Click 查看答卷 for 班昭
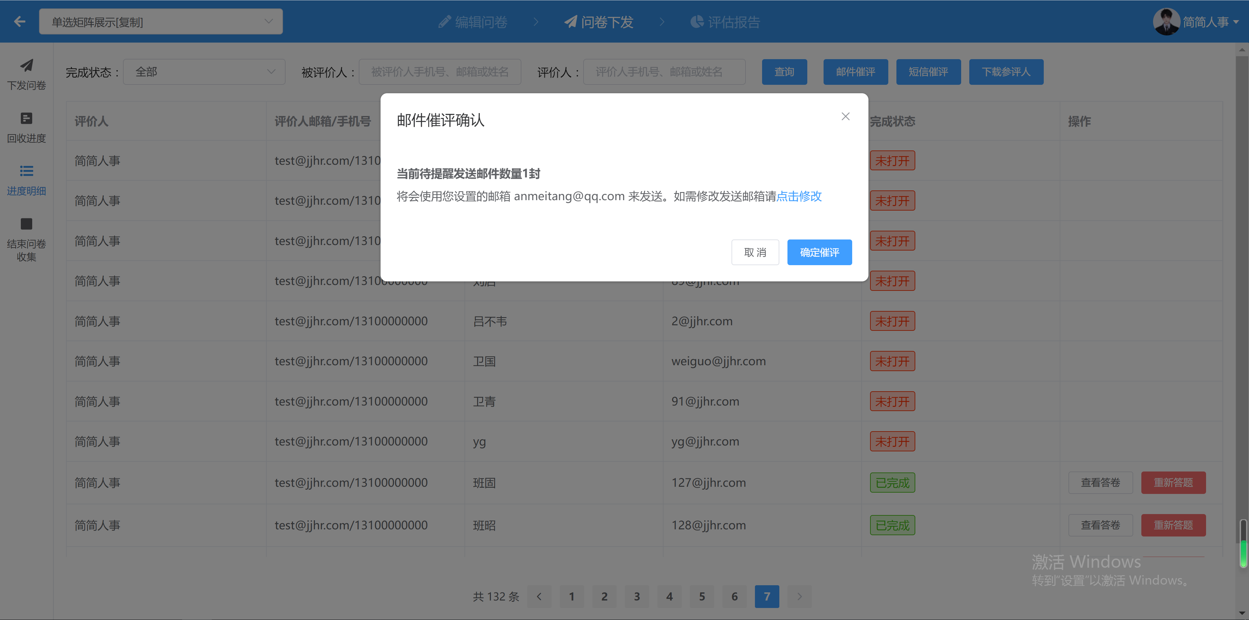This screenshot has height=620, width=1249. tap(1100, 525)
